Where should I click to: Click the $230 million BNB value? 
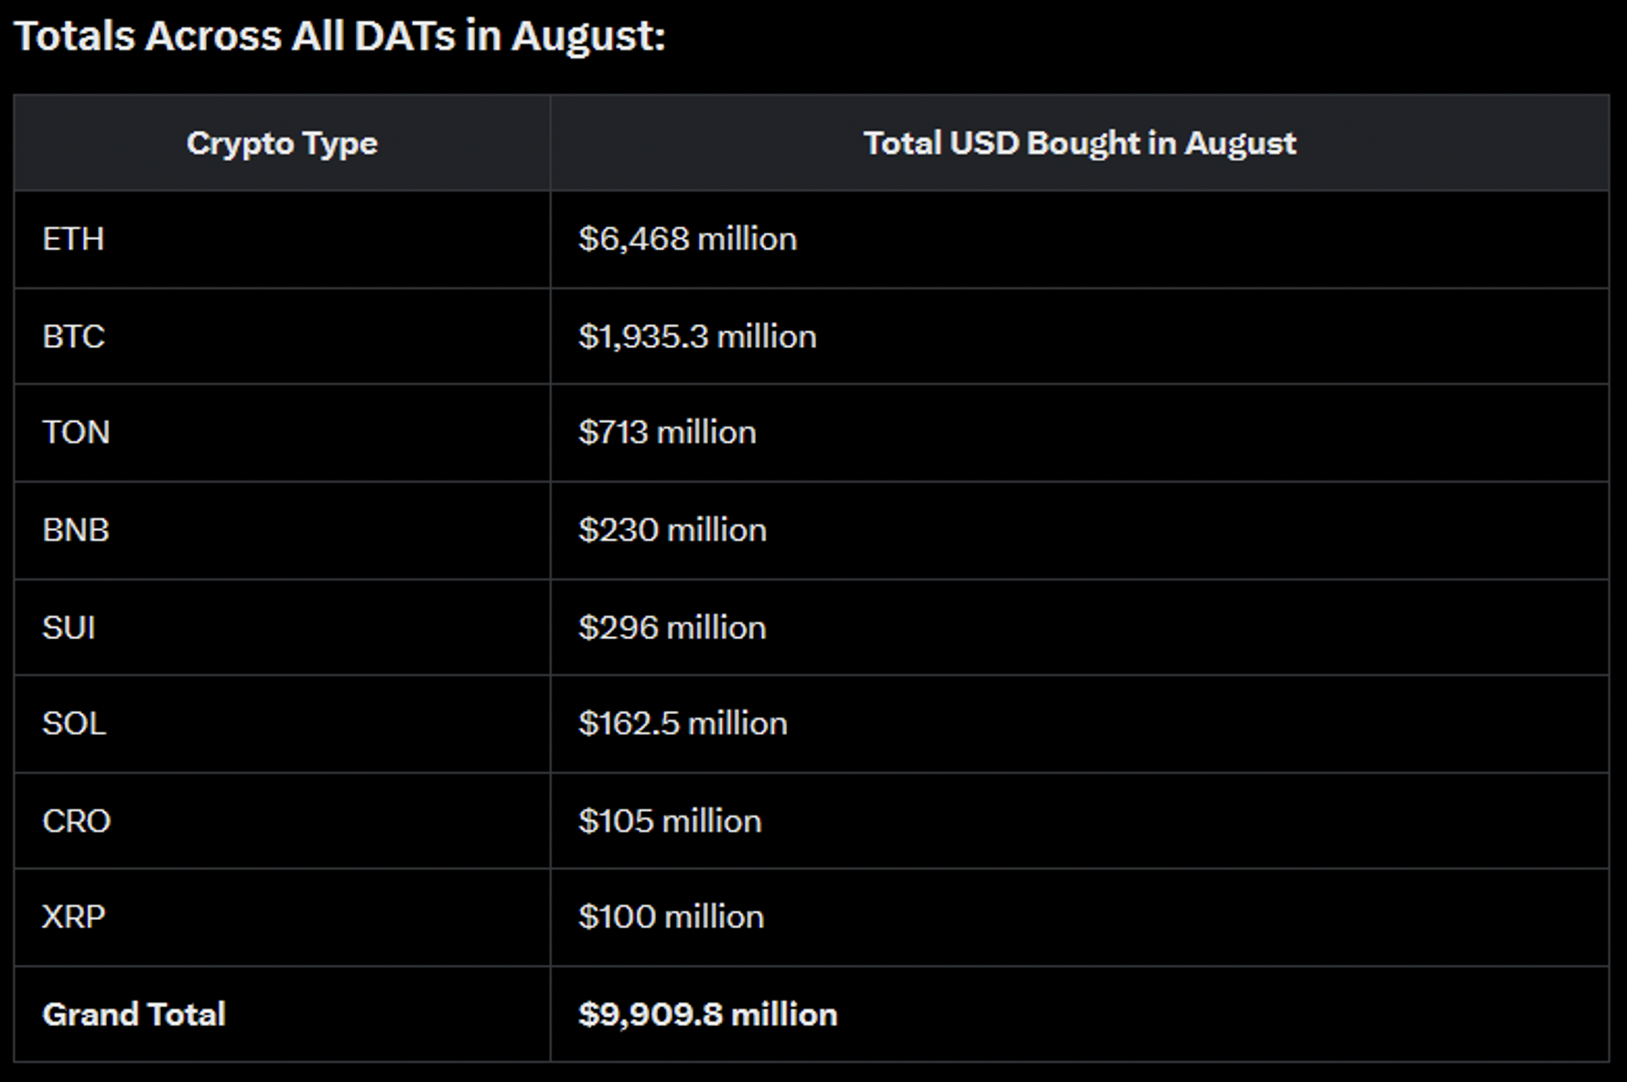pos(673,530)
